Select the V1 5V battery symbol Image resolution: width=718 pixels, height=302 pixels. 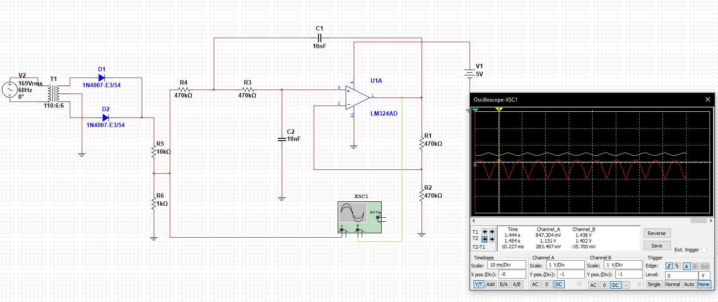[470, 73]
